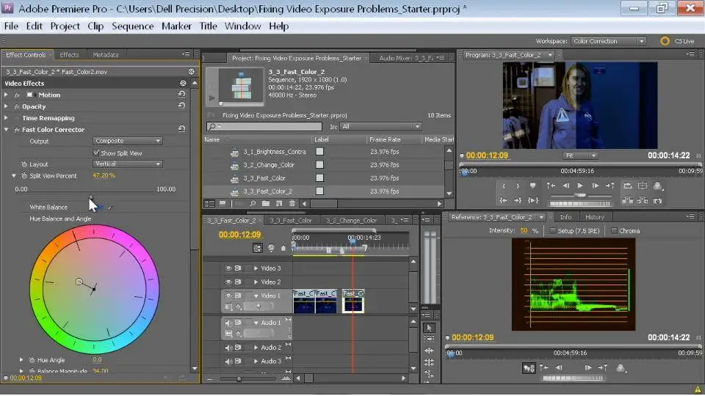The height and width of the screenshot is (396, 705).
Task: Hide Video 3 track with eye icon
Action: pos(228,268)
